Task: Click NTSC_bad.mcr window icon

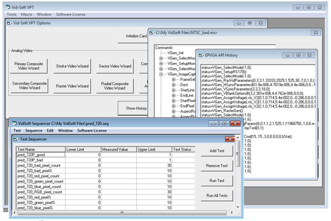Action: 152,33
